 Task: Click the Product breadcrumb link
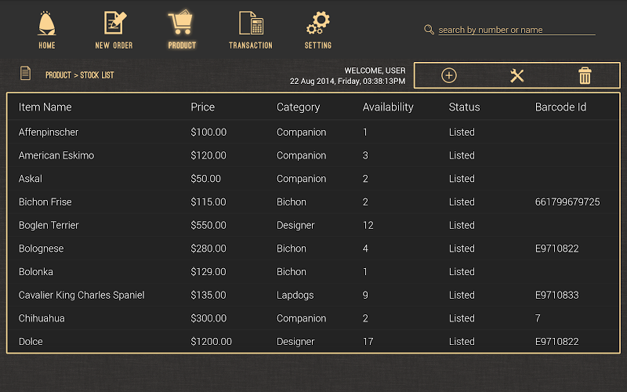[58, 75]
